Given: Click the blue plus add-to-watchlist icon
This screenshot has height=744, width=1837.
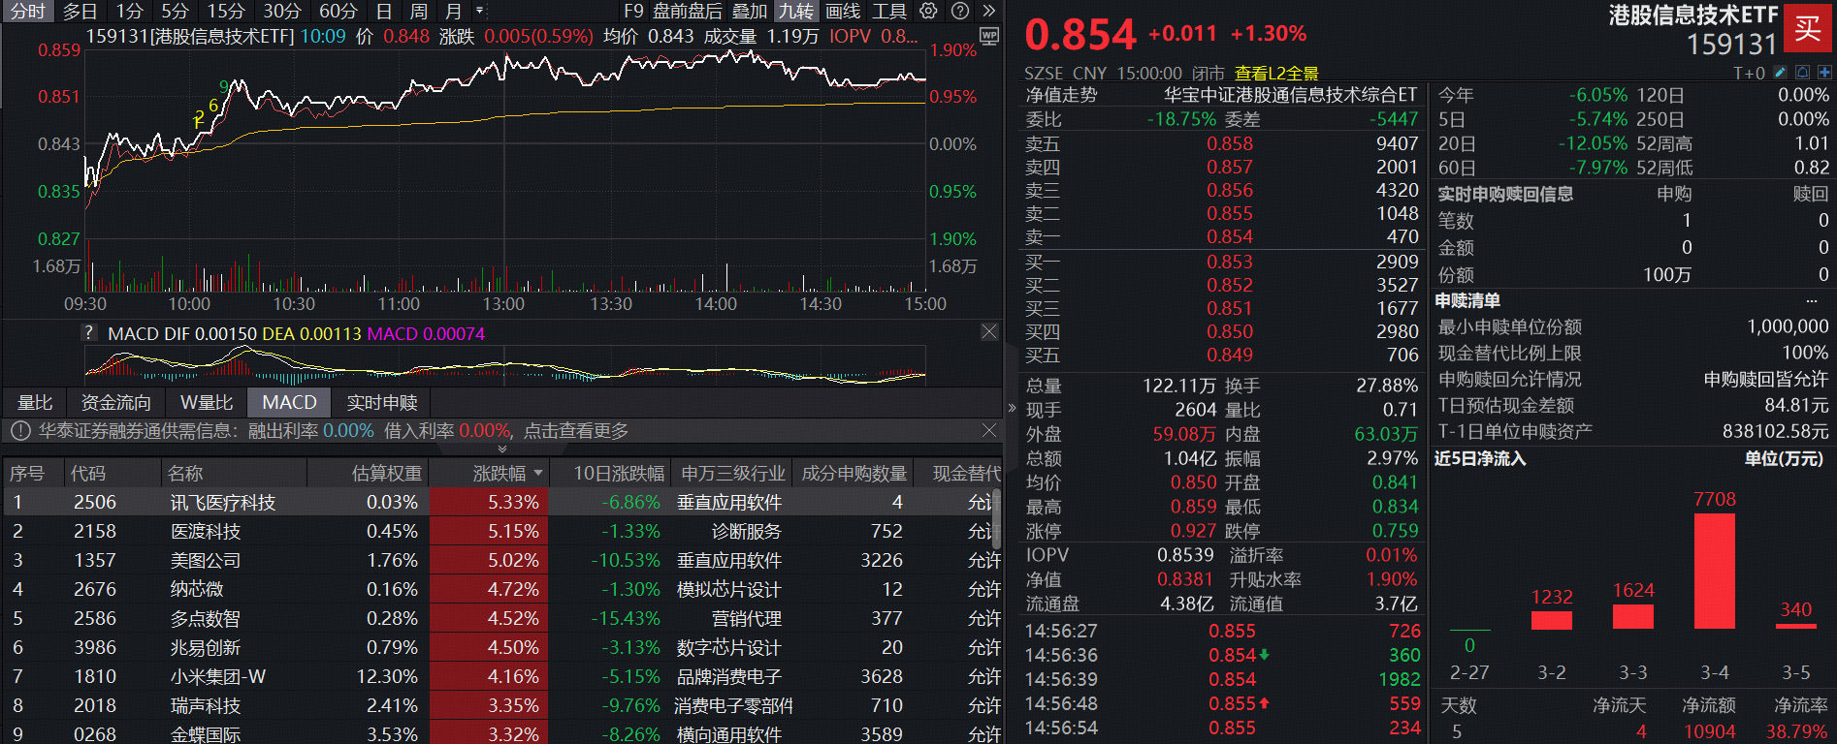Looking at the screenshot, I should [x=1824, y=73].
